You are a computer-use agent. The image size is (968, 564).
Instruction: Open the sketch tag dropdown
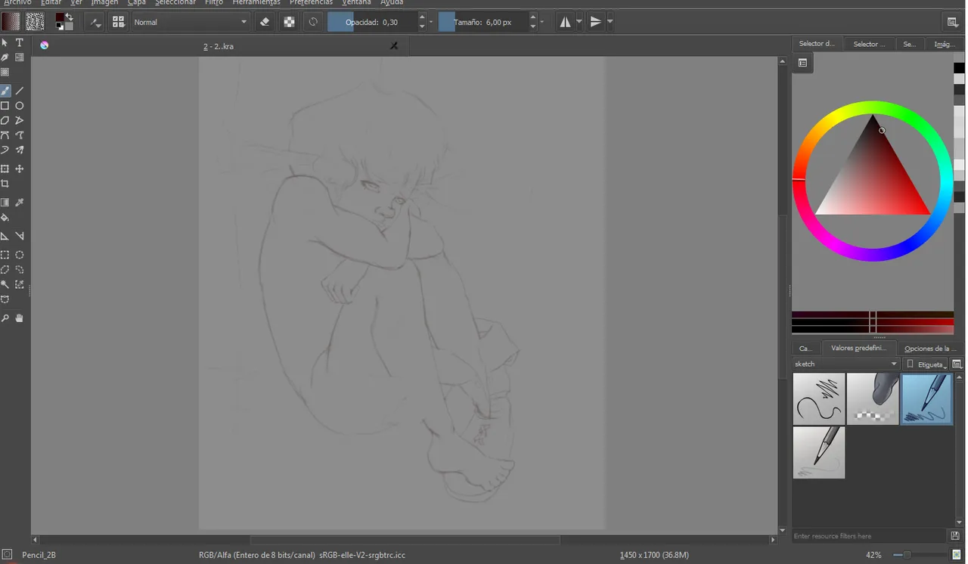click(x=845, y=364)
